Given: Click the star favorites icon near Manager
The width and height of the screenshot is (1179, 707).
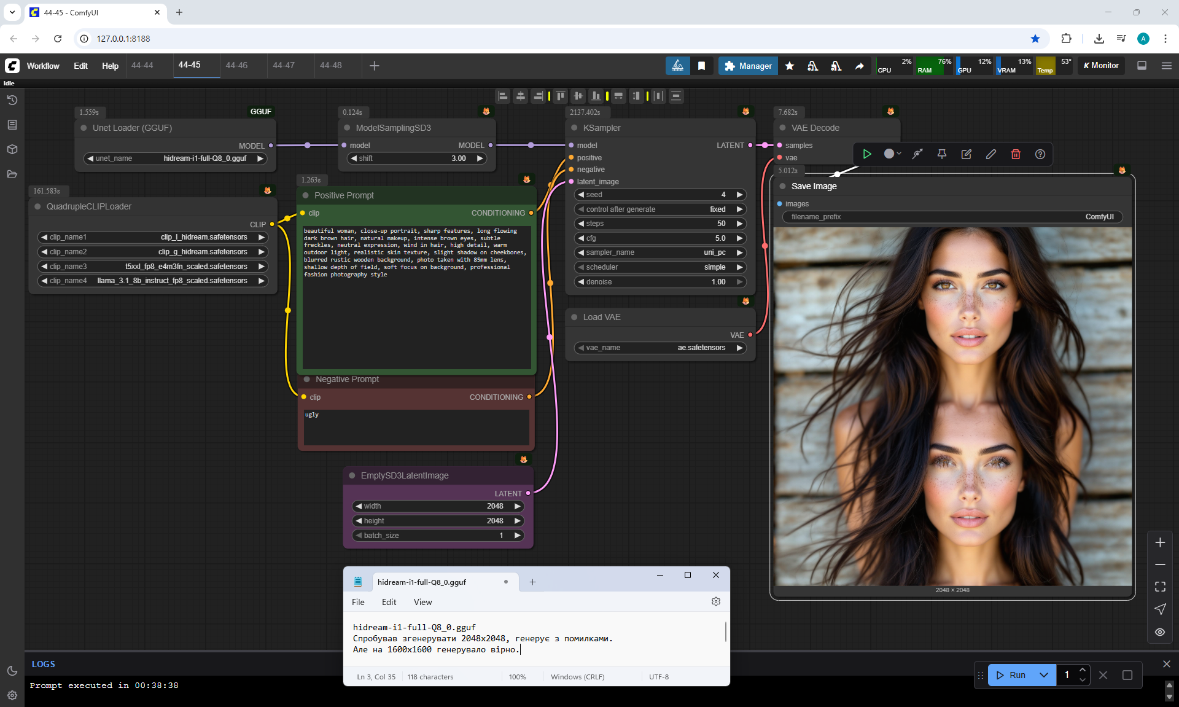Looking at the screenshot, I should 790,66.
